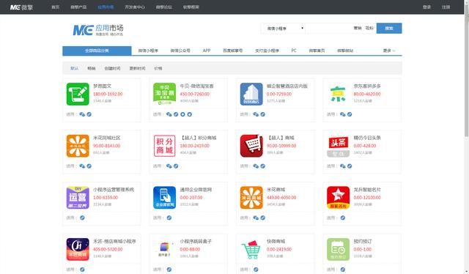Viewport: 469px width, 274px height.
Task: Open the red 积分商城 stamp icon
Action: [x=164, y=146]
